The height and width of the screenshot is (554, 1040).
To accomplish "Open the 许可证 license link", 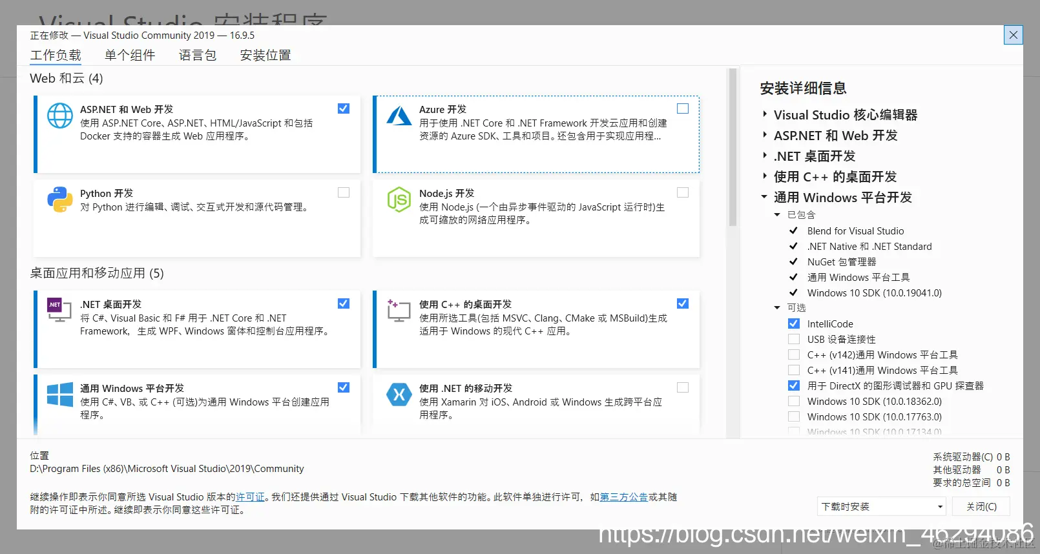I will coord(250,497).
